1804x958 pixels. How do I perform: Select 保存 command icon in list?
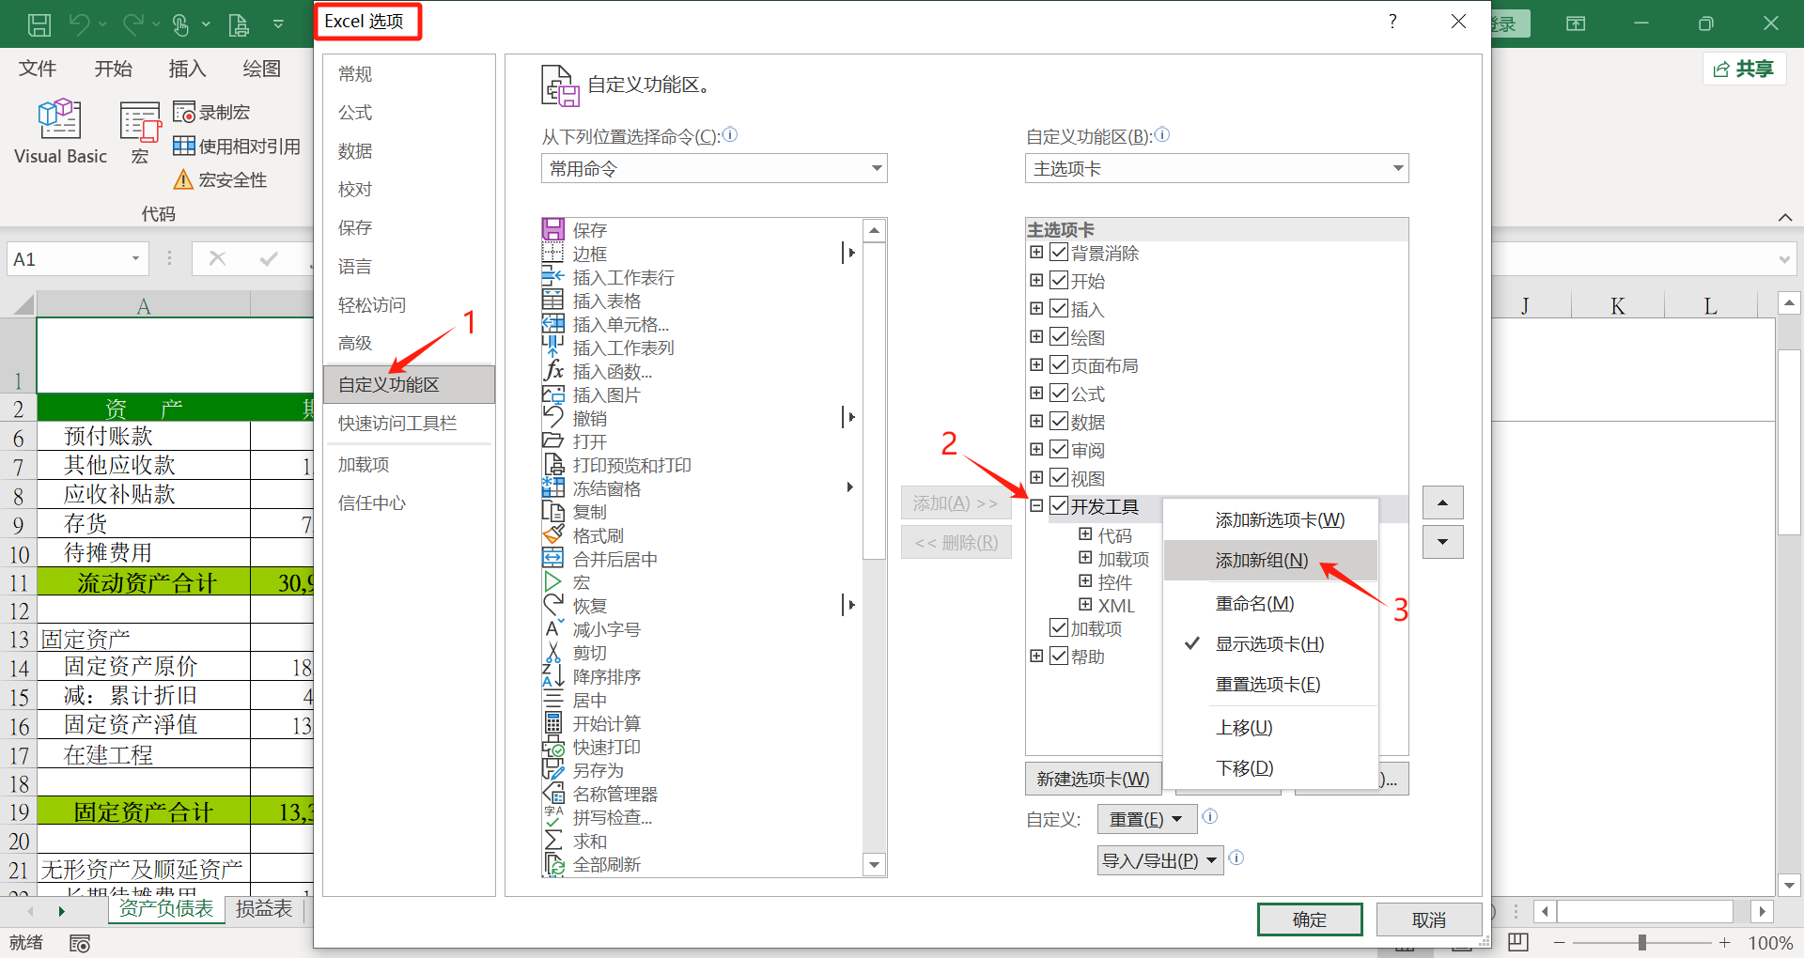553,229
